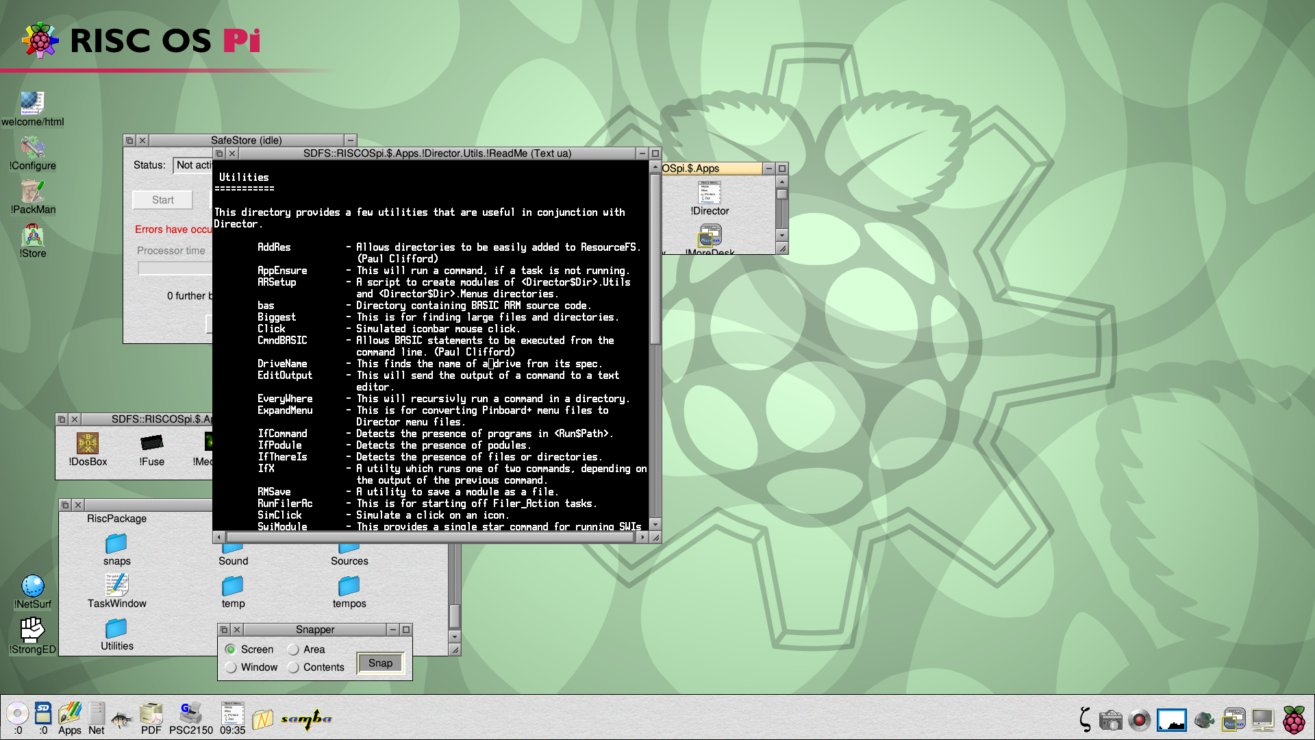Click the Snap button
Viewport: 1315px width, 740px height.
380,663
